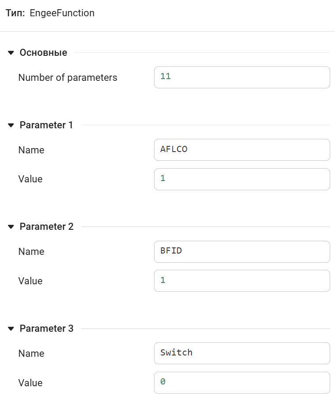
Task: Collapse the Parameter 3 section arrow
Action: point(11,329)
